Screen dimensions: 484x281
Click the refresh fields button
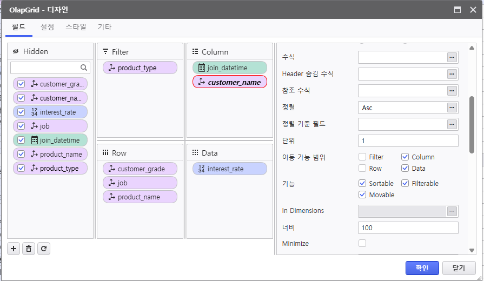44,249
